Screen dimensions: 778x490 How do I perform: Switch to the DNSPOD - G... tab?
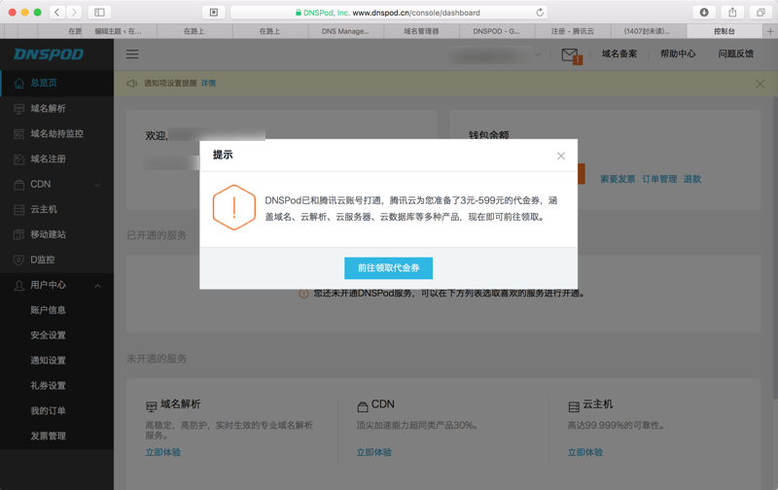pos(497,31)
